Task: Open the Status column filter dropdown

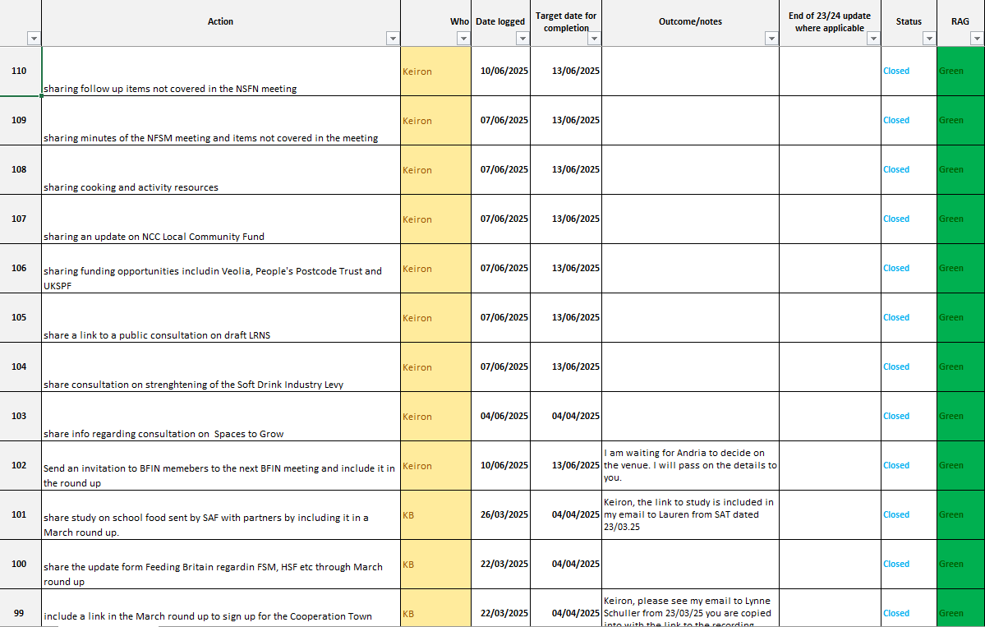Action: (929, 39)
